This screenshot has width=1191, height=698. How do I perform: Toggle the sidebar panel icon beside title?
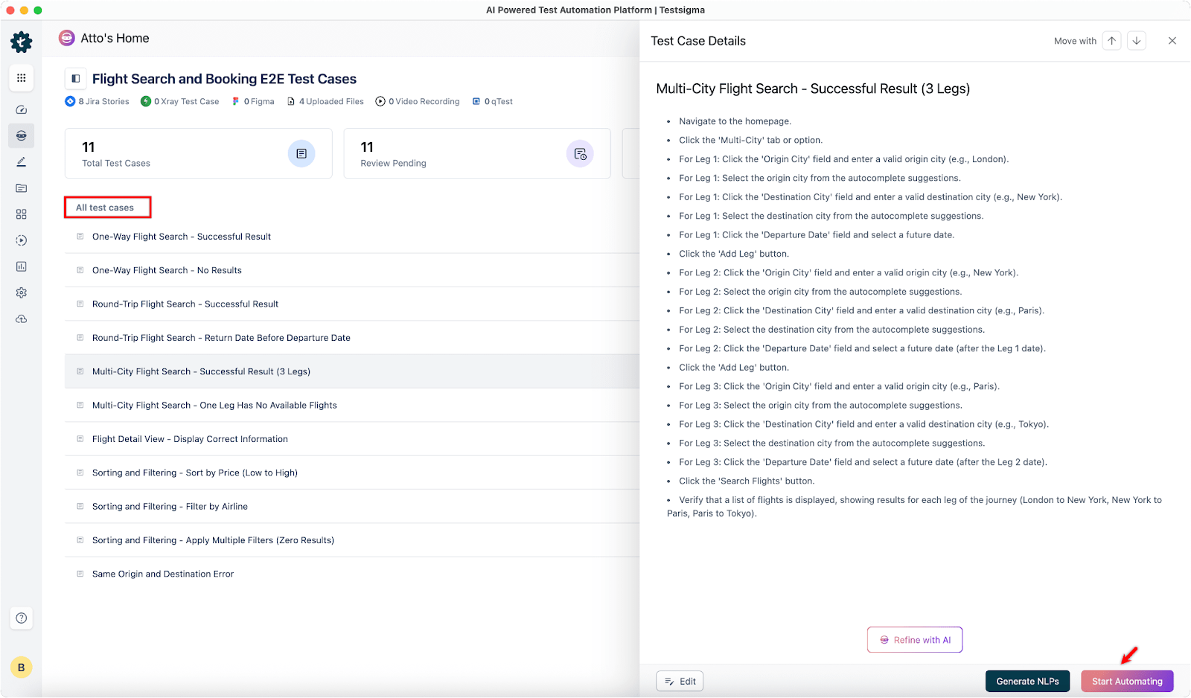[x=75, y=78]
